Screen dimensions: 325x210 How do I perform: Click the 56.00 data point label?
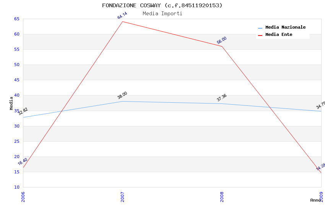click(222, 40)
